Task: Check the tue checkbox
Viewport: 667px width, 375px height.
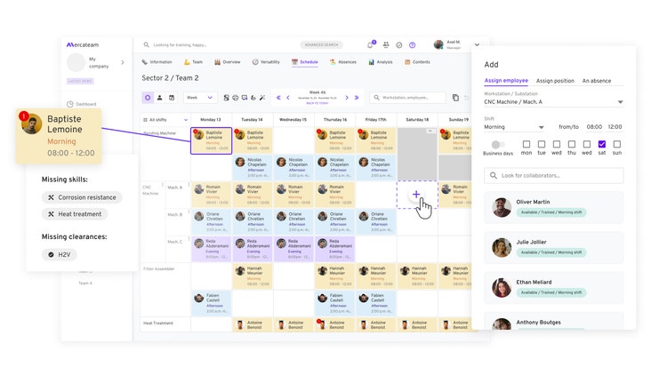Action: [542, 144]
